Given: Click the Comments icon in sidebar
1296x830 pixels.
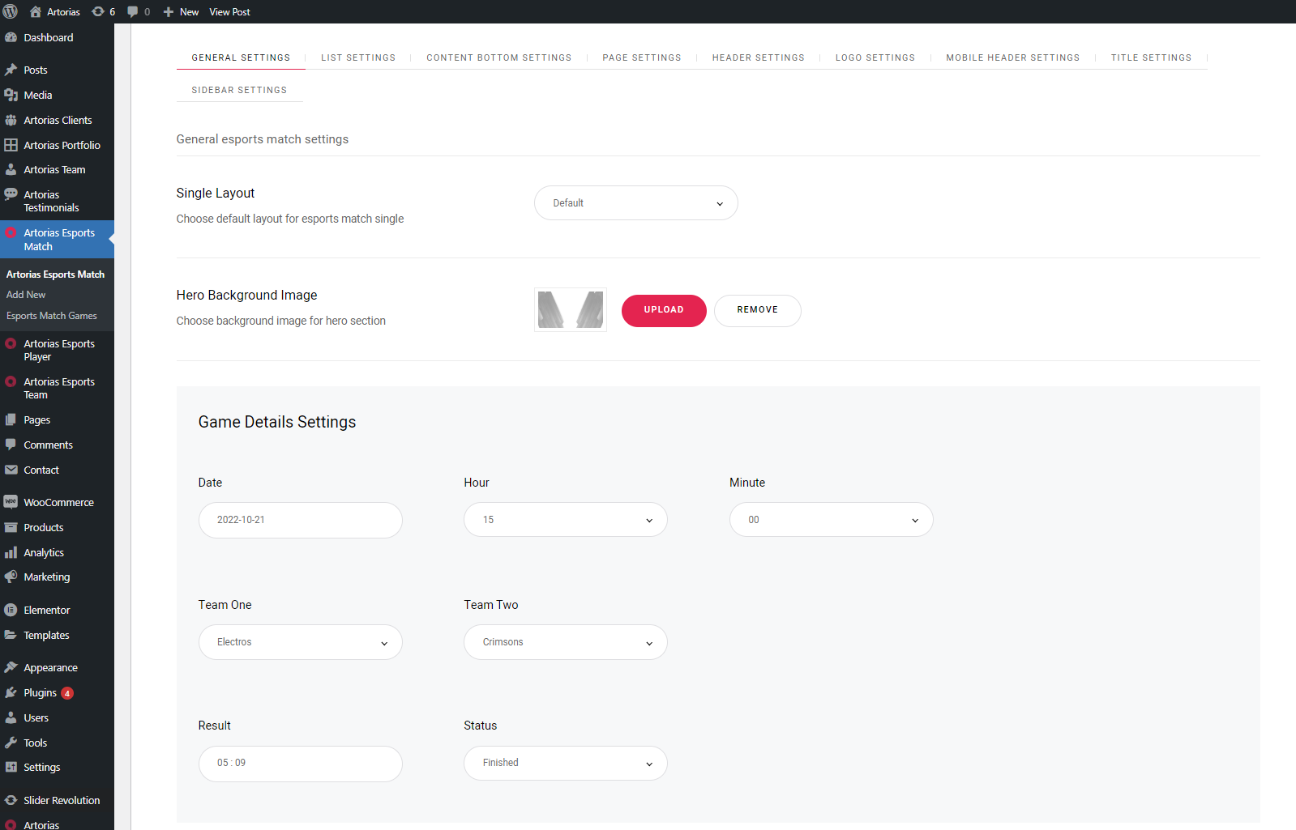Looking at the screenshot, I should (x=11, y=445).
